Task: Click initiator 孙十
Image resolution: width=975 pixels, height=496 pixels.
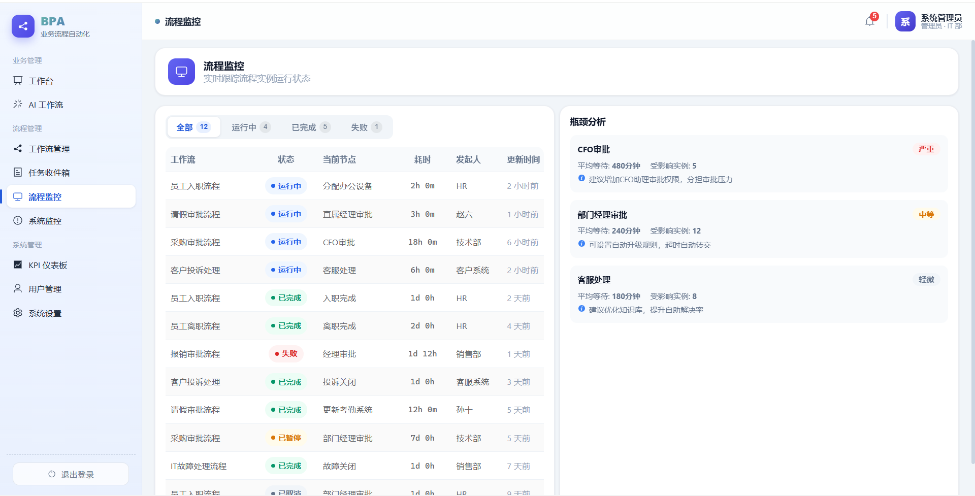Action: 464,410
